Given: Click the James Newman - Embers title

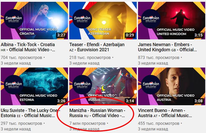Looking at the screenshot, I should pos(168,47).
